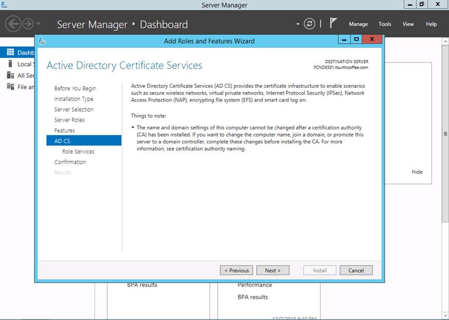Click the refresh icon in header

[x=310, y=24]
